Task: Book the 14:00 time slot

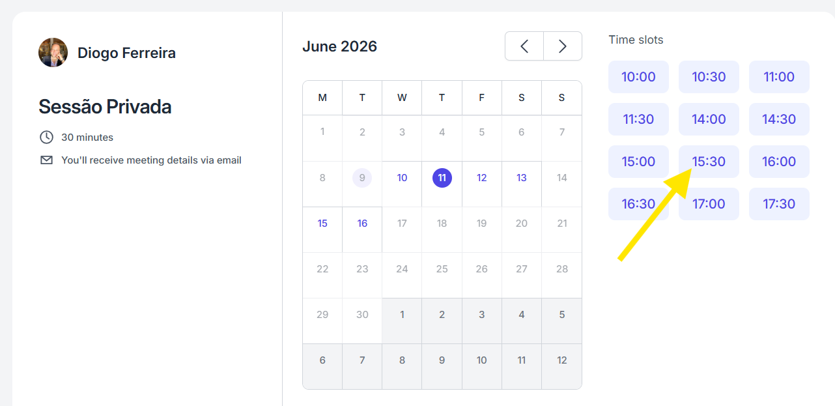Action: [709, 119]
